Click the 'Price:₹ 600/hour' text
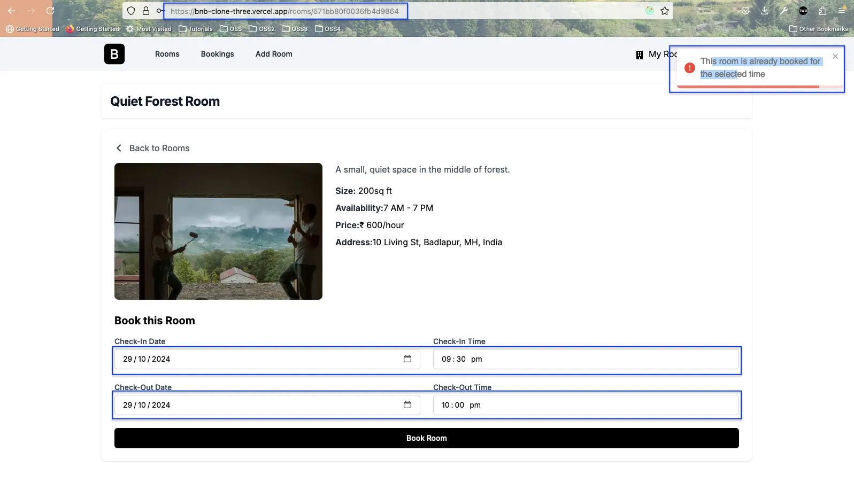This screenshot has height=483, width=854. click(x=370, y=225)
